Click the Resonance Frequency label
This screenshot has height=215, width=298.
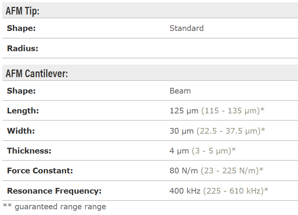(x=54, y=191)
